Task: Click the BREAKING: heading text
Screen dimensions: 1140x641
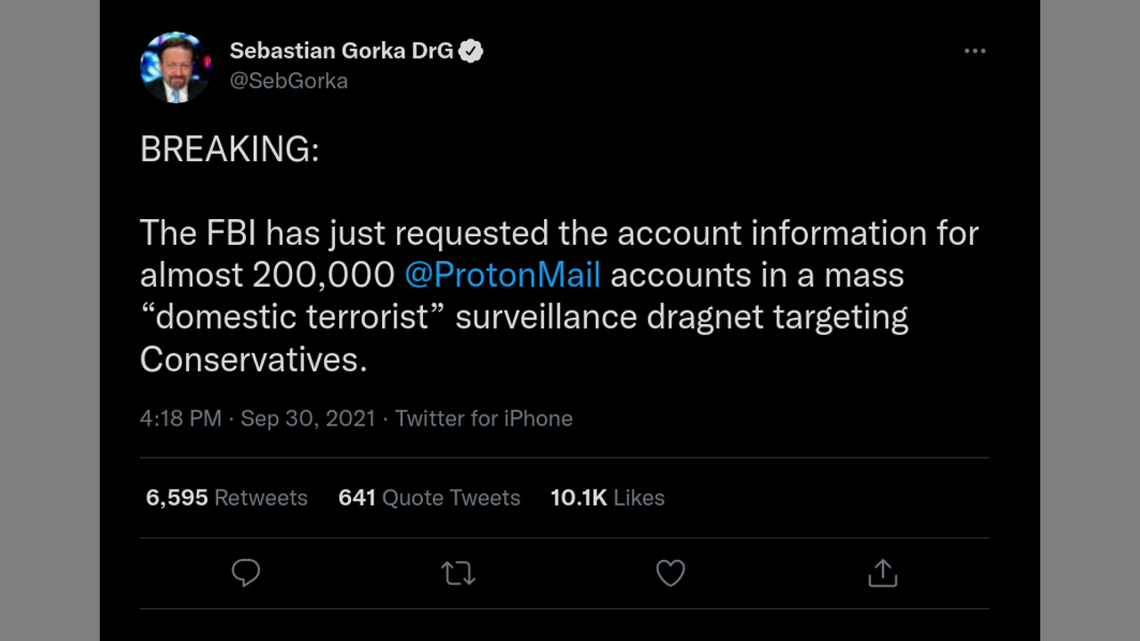Action: (229, 150)
